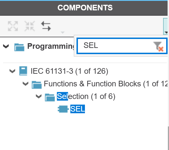Collapse the Selection folder node

pos(39,97)
